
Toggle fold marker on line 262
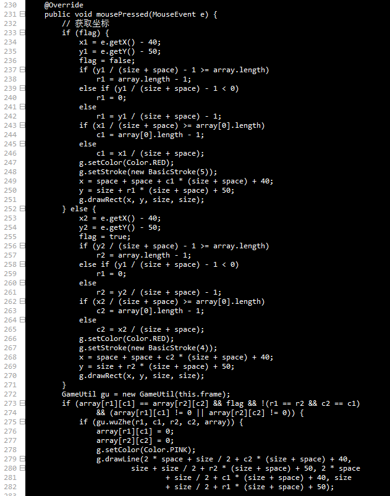pyautogui.click(x=22, y=301)
